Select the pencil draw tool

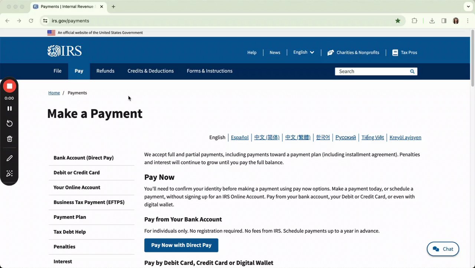point(10,158)
